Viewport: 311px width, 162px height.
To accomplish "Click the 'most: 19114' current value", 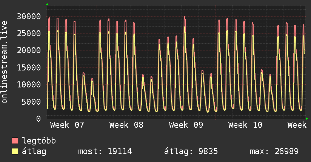I will point(105,152).
